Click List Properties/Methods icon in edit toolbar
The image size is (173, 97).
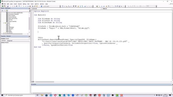point(62,6)
